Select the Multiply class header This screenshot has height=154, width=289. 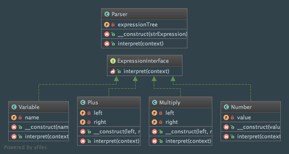(x=180, y=102)
